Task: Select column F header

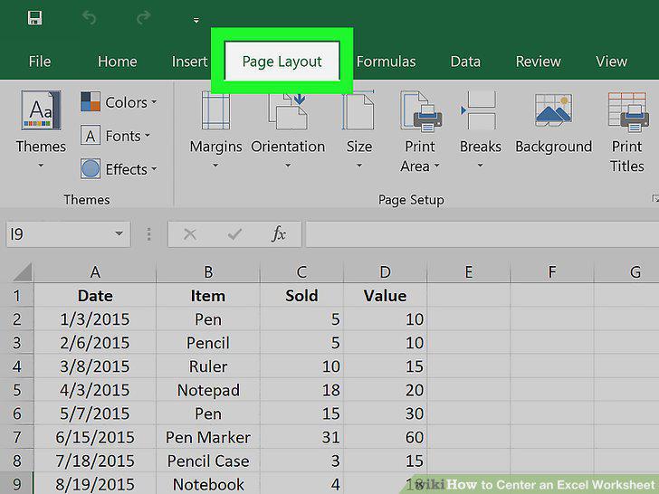Action: coord(552,271)
